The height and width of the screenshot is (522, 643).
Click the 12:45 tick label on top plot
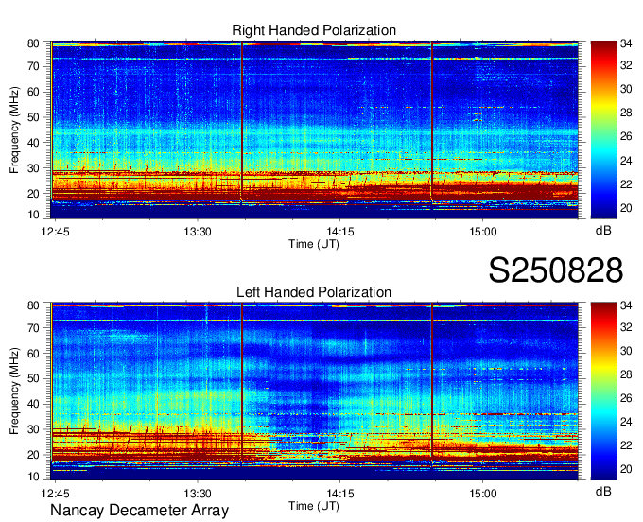click(x=56, y=232)
